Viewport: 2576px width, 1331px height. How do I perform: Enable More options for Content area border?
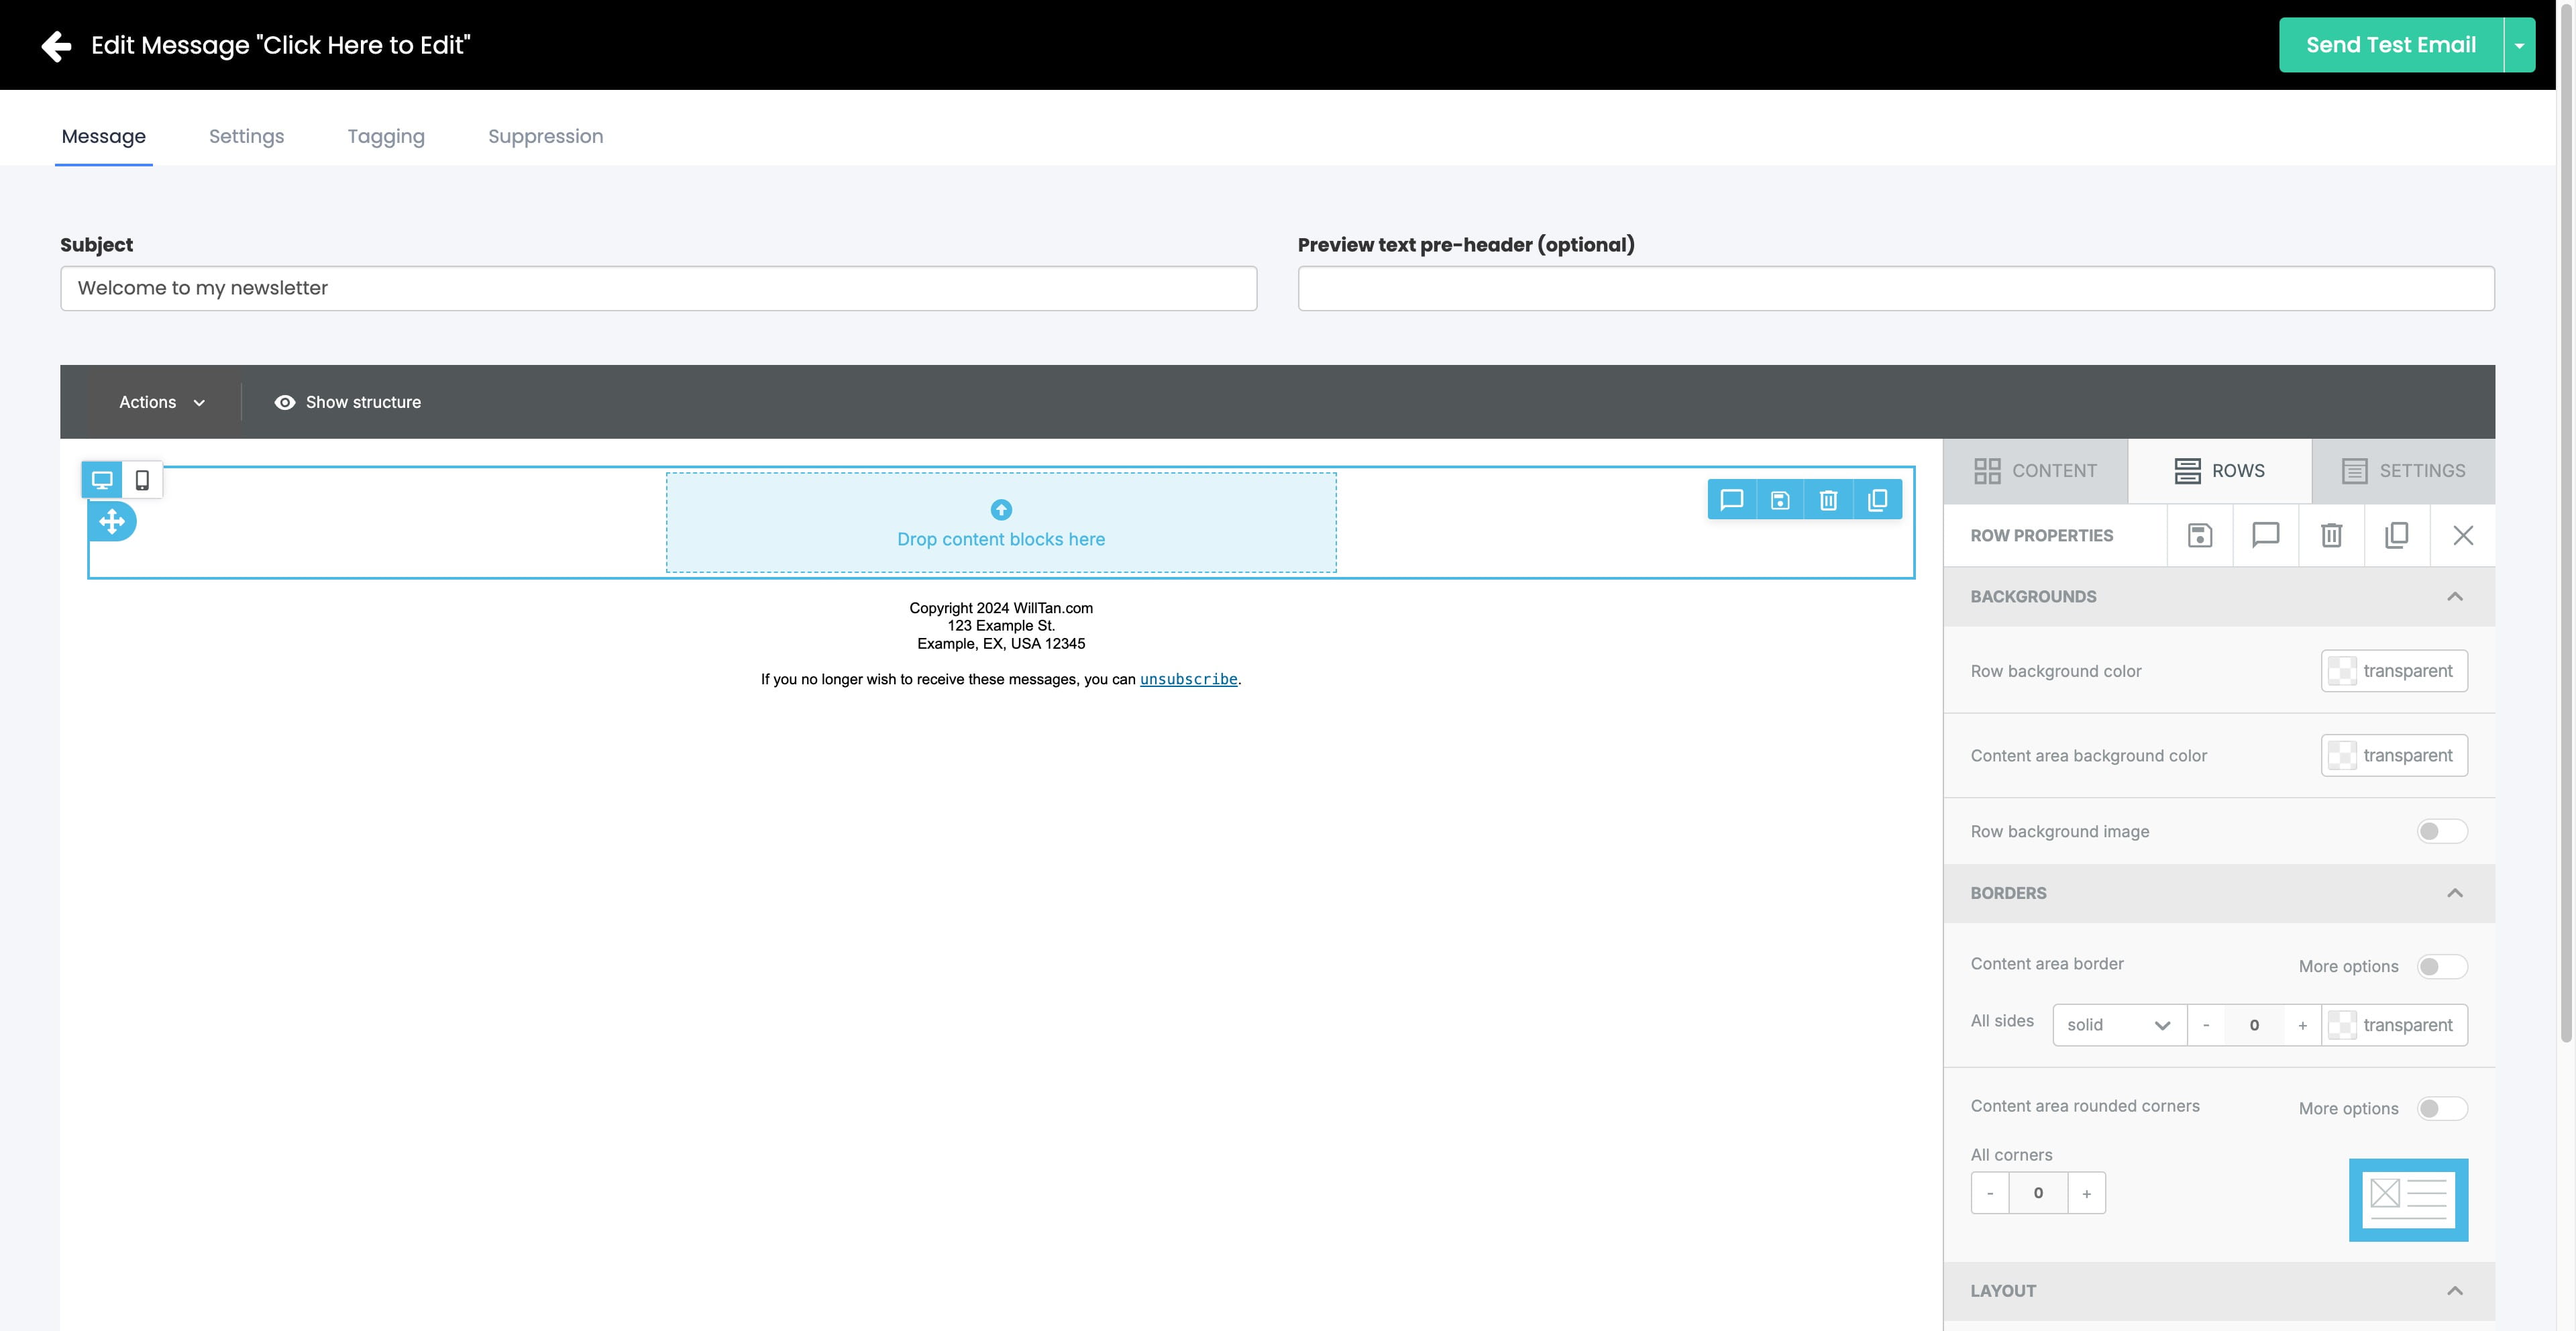pos(2440,967)
